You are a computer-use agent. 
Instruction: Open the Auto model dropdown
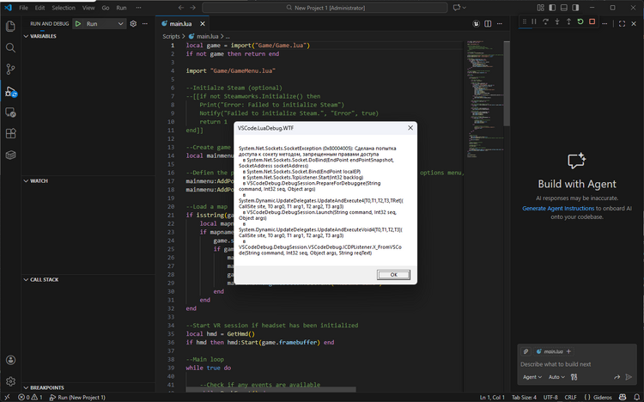(x=556, y=377)
